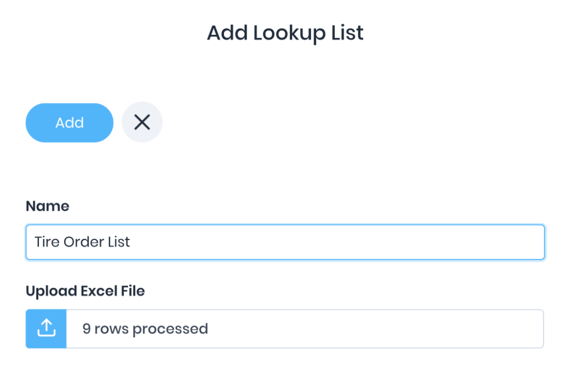Tap the tray-with-arrow upload icon
This screenshot has width=580, height=374.
pyautogui.click(x=46, y=329)
